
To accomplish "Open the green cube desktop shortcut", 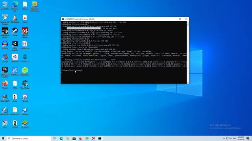I will coord(25,71).
